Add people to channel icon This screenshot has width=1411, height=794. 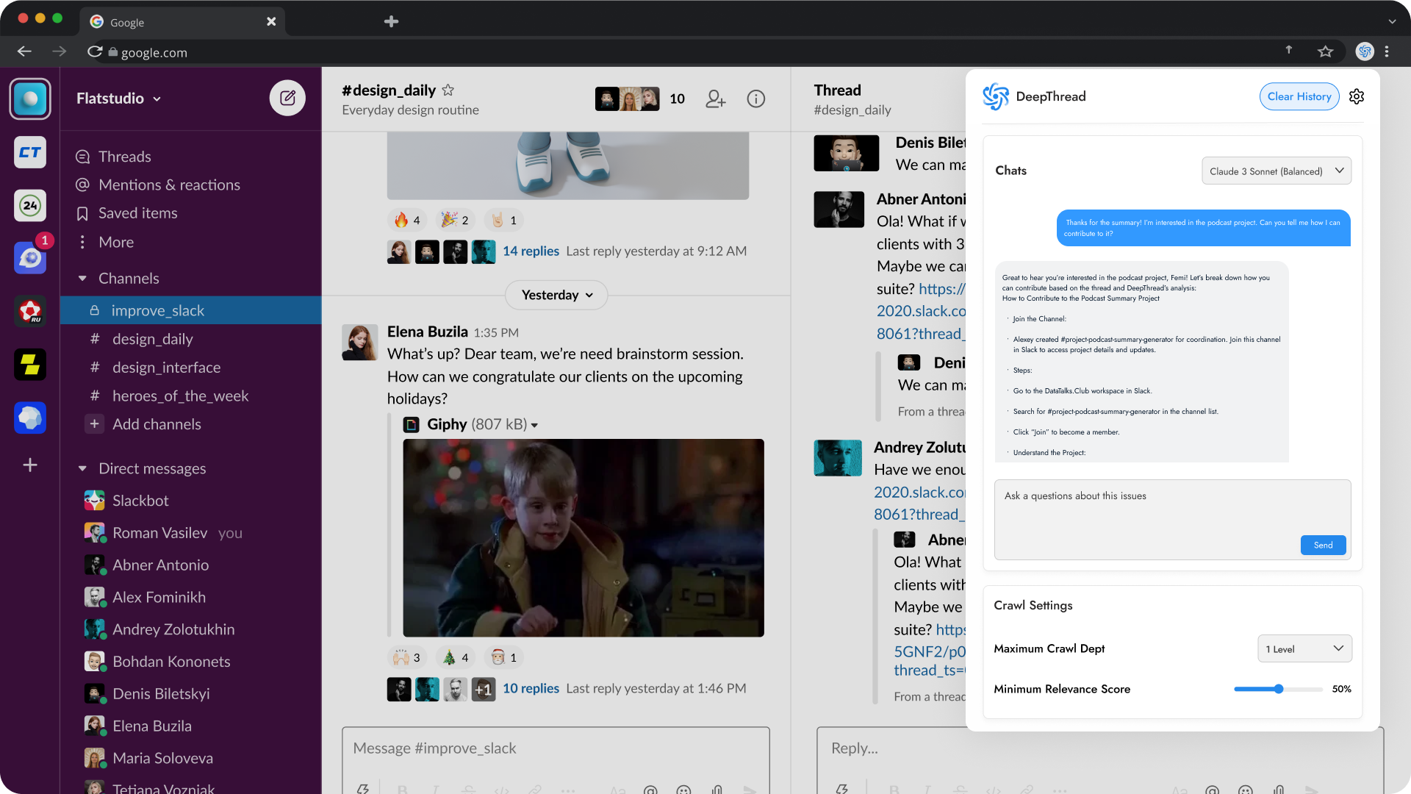click(x=715, y=99)
